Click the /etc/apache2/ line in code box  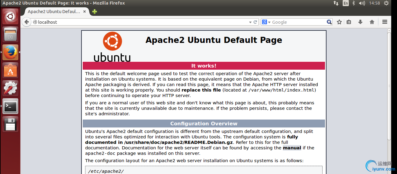(x=106, y=171)
